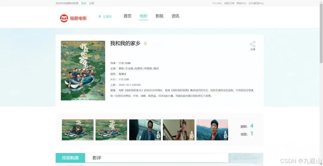Open the 资讯 nav tab
323x166 pixels.
click(176, 16)
